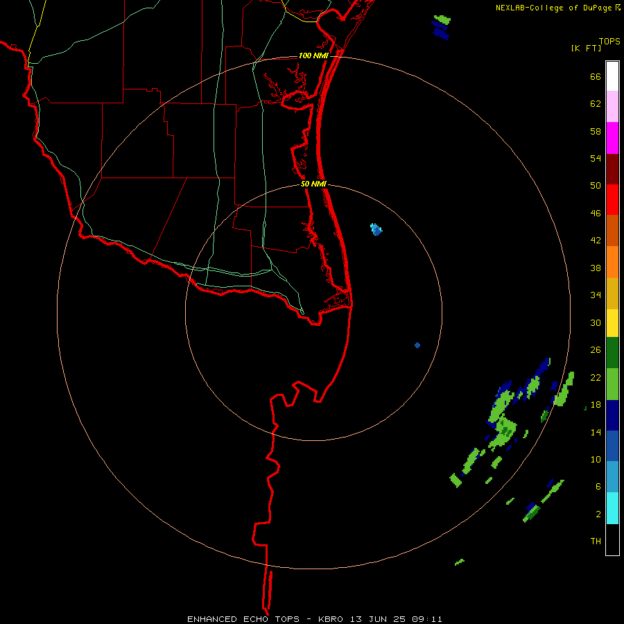Viewport: 624px width, 624px height.
Task: Click the gold 34 kft legend swatch
Action: [612, 293]
